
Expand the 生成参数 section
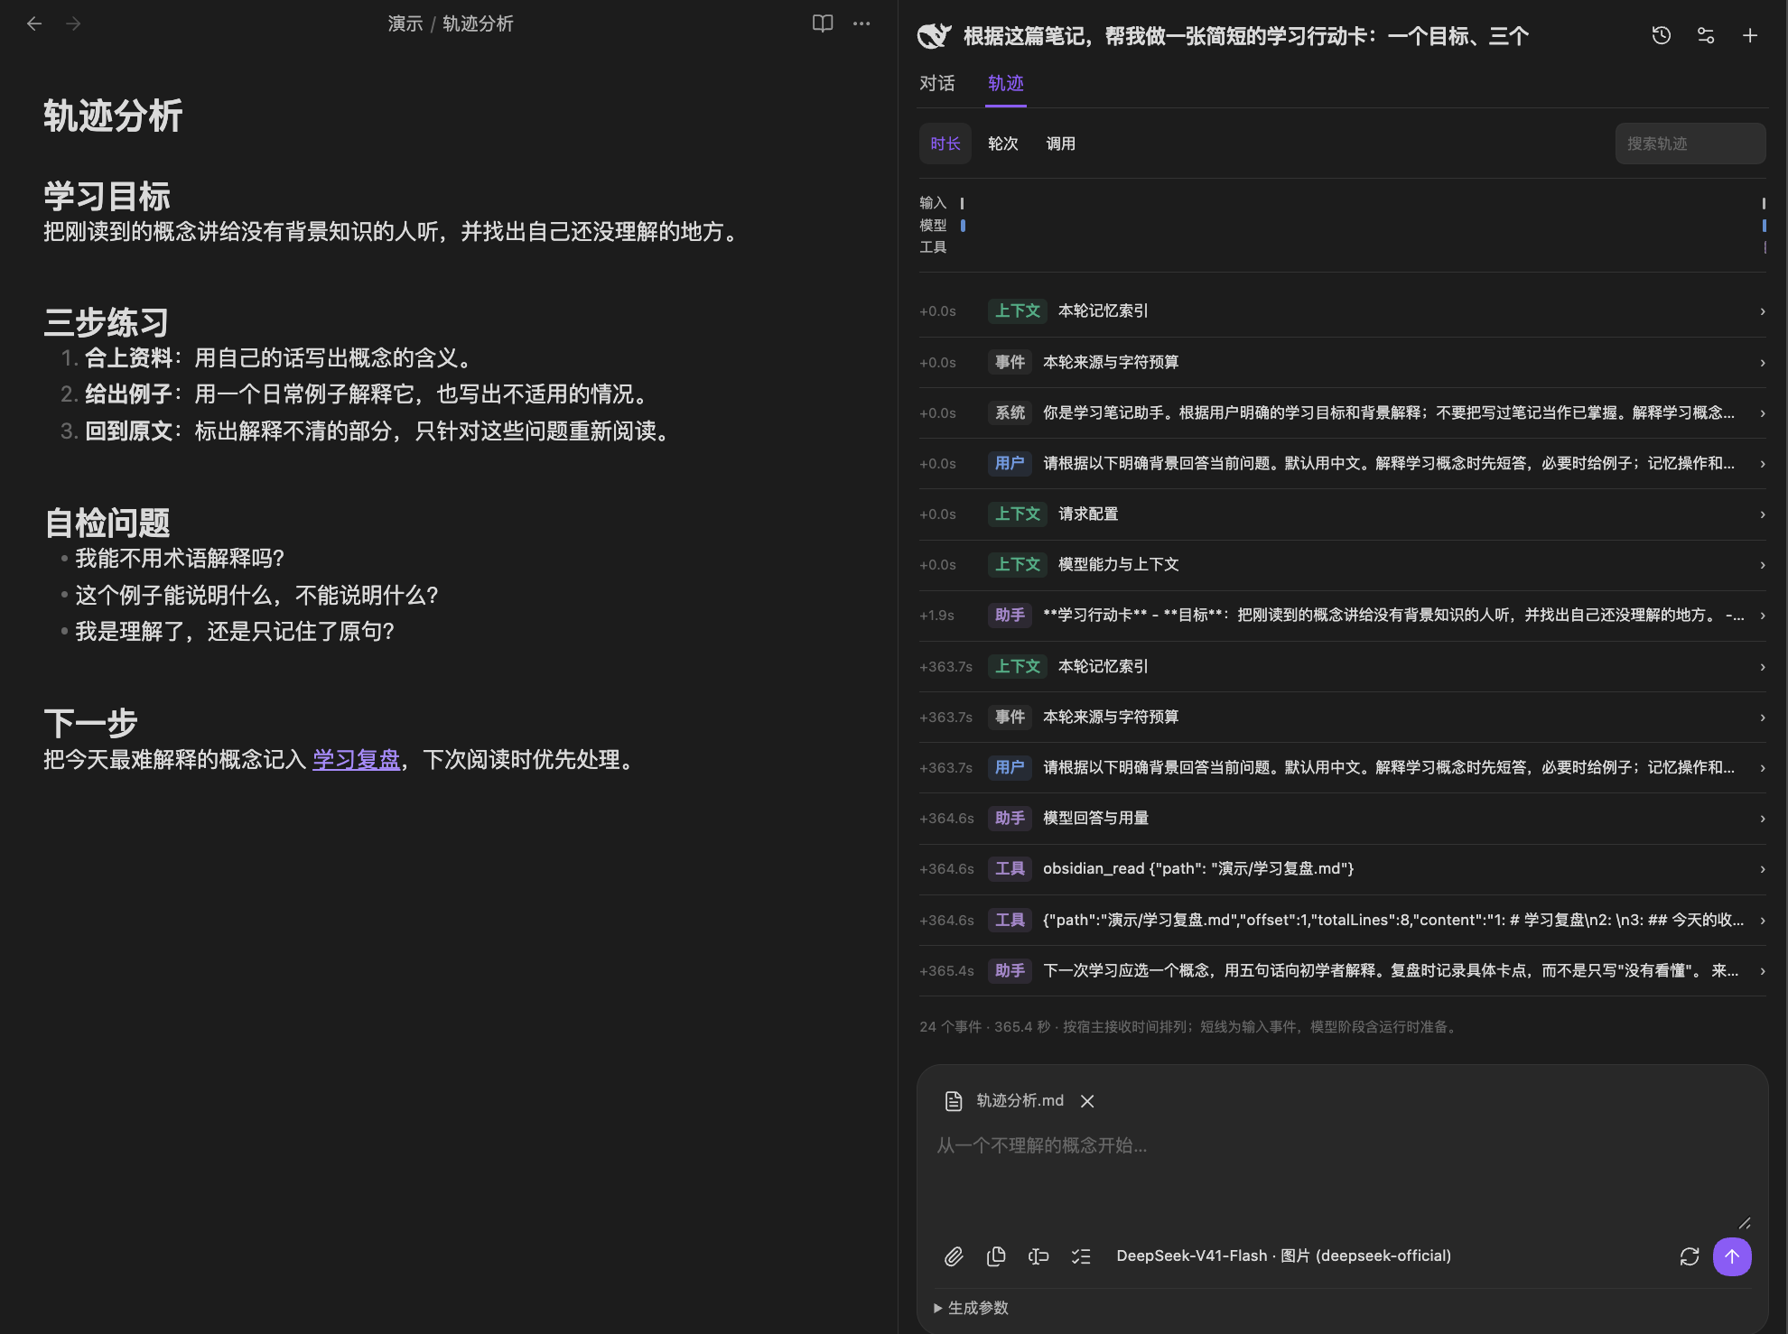pos(971,1308)
